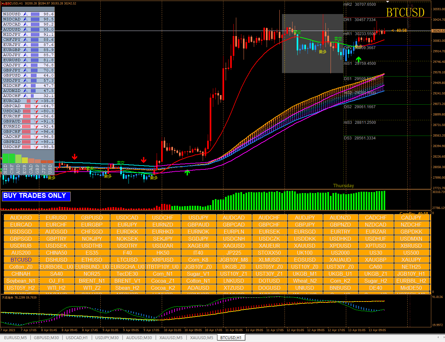
Task: Click the BUY TRADES ONLY label
Action: [x=35, y=196]
